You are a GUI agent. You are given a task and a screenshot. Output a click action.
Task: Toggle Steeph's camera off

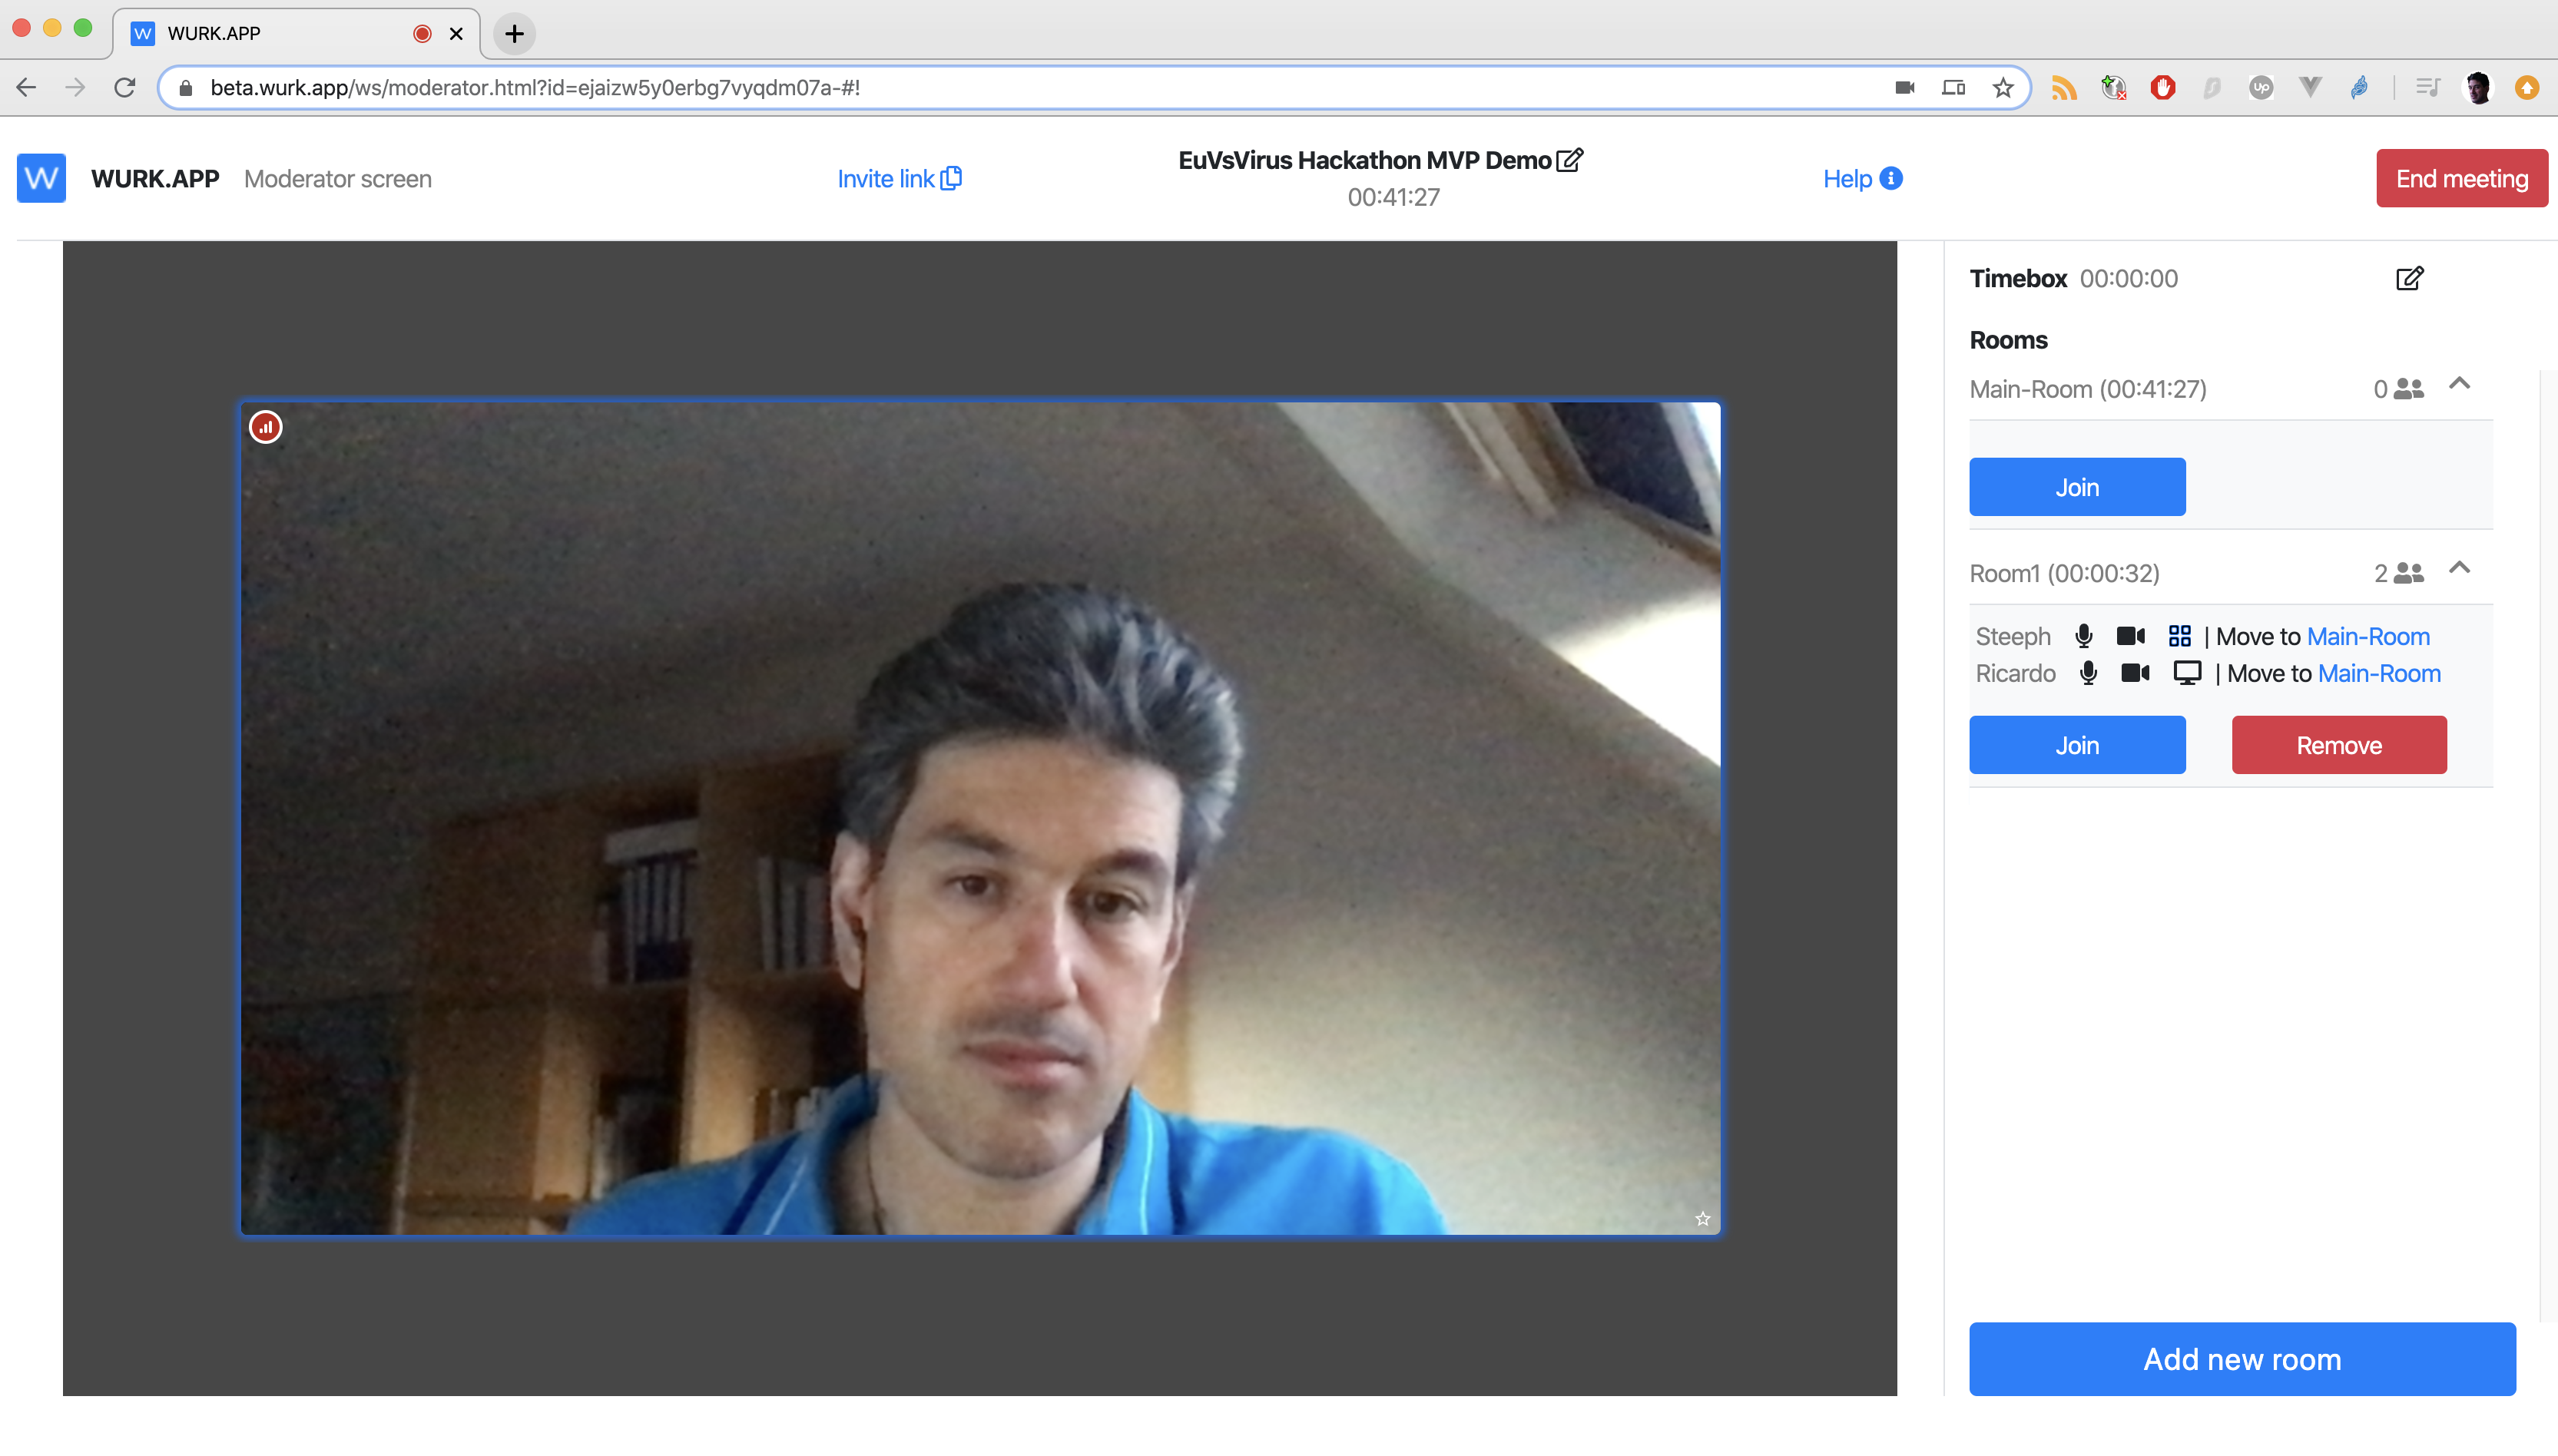click(2130, 636)
